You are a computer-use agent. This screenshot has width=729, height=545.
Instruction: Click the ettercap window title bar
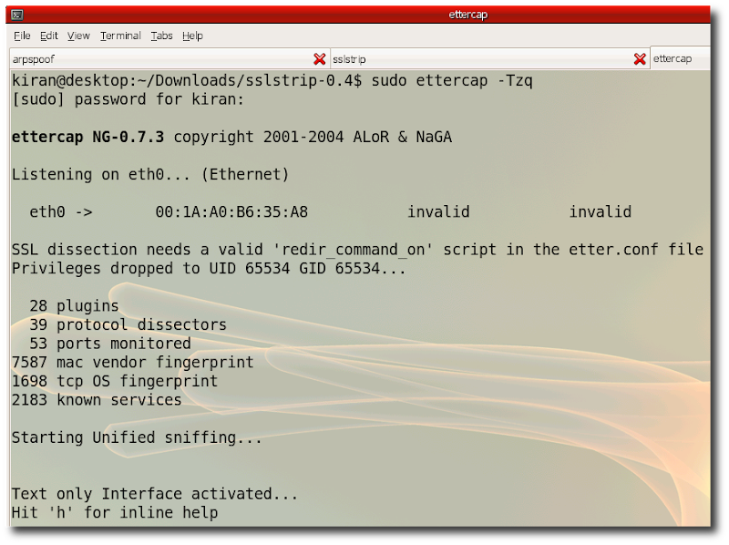click(364, 14)
